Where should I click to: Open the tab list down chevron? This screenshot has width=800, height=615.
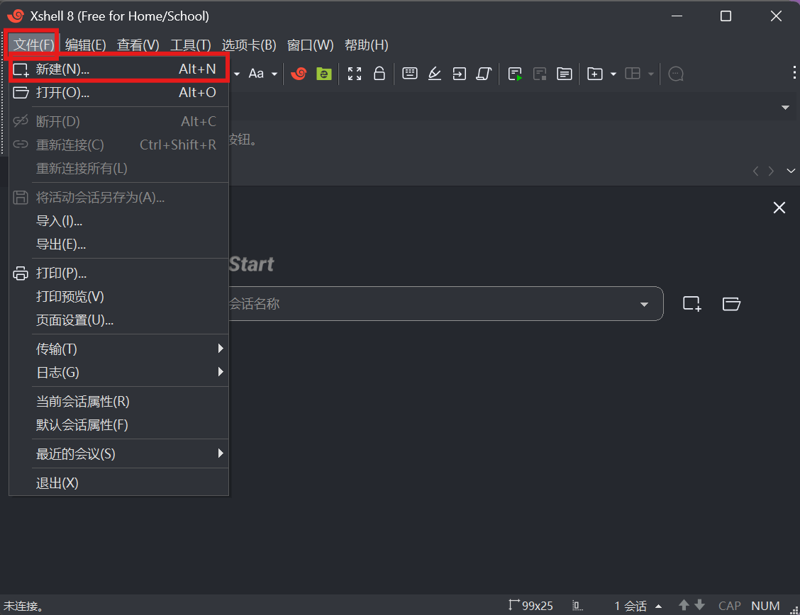(791, 171)
